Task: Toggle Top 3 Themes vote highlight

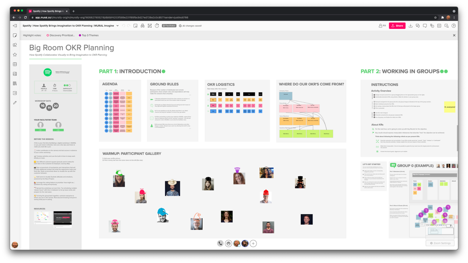Action: [x=89, y=35]
